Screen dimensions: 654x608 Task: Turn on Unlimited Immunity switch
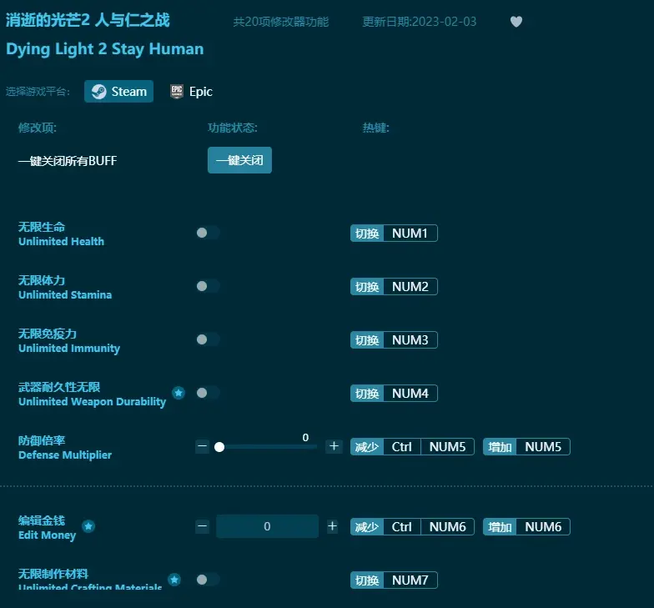208,339
